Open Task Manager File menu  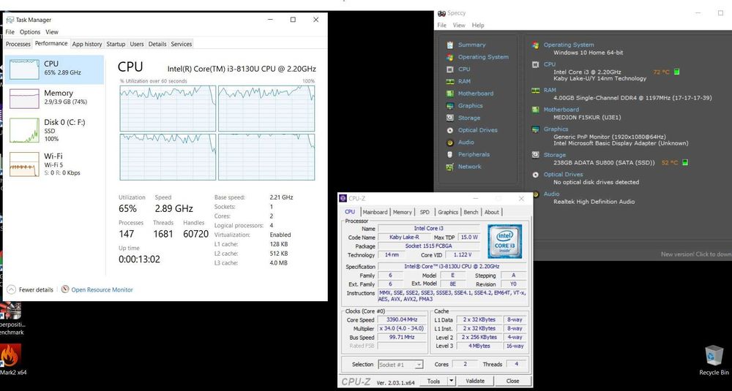(10, 31)
